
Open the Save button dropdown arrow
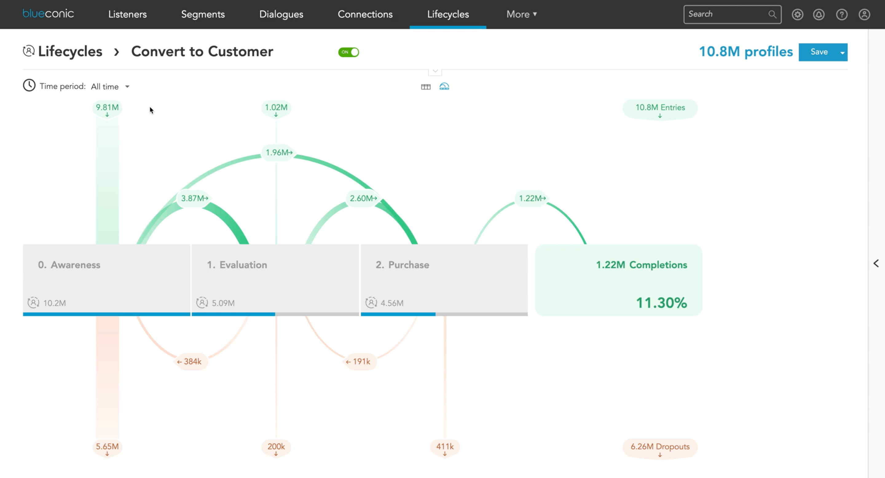(842, 52)
